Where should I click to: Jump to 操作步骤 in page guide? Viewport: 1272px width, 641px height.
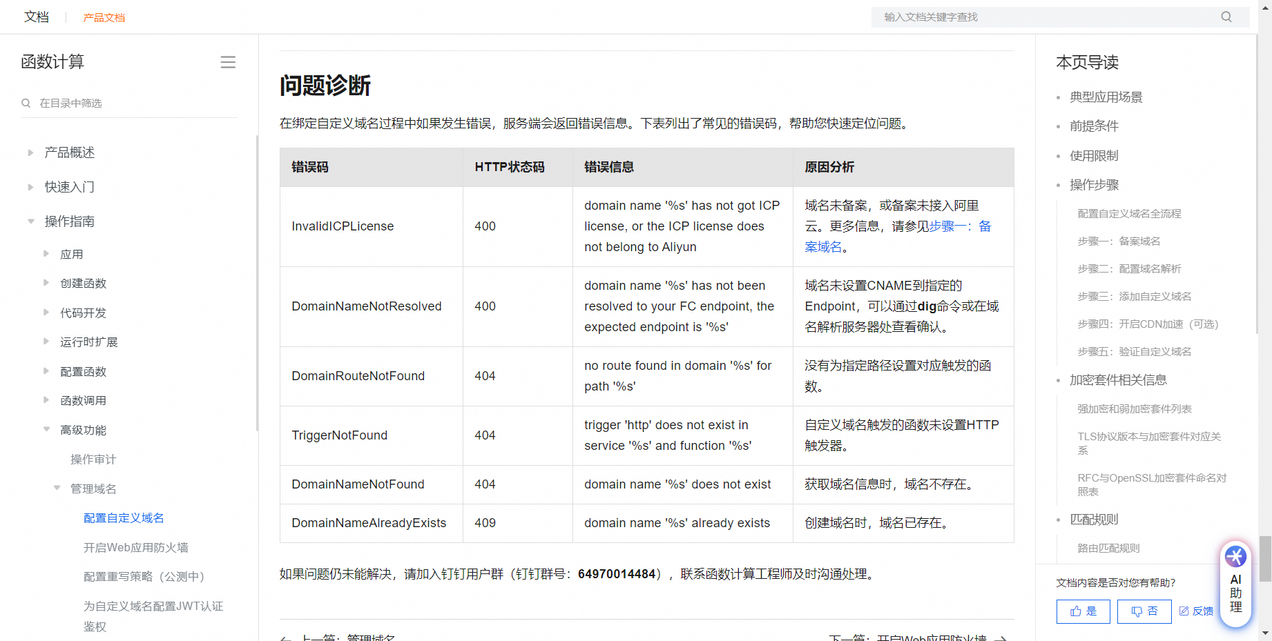[1094, 185]
